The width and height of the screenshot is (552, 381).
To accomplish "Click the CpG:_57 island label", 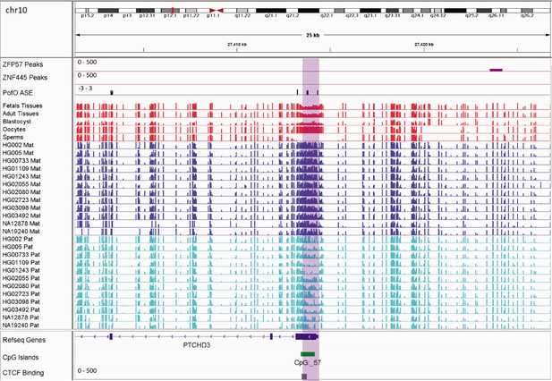I will pyautogui.click(x=308, y=362).
